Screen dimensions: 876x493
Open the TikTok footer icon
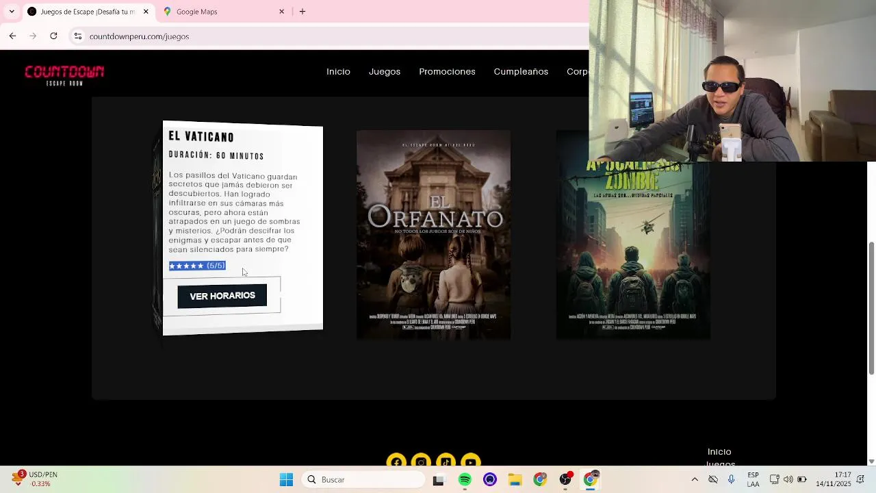[x=446, y=461]
